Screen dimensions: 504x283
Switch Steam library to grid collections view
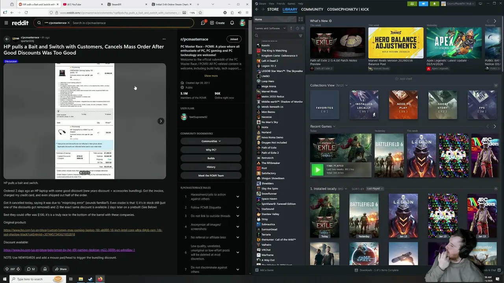(x=300, y=19)
